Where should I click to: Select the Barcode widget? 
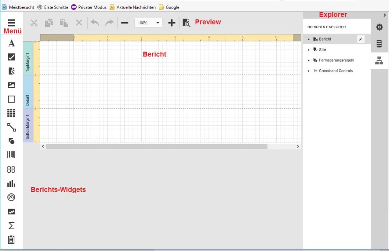[x=11, y=155]
